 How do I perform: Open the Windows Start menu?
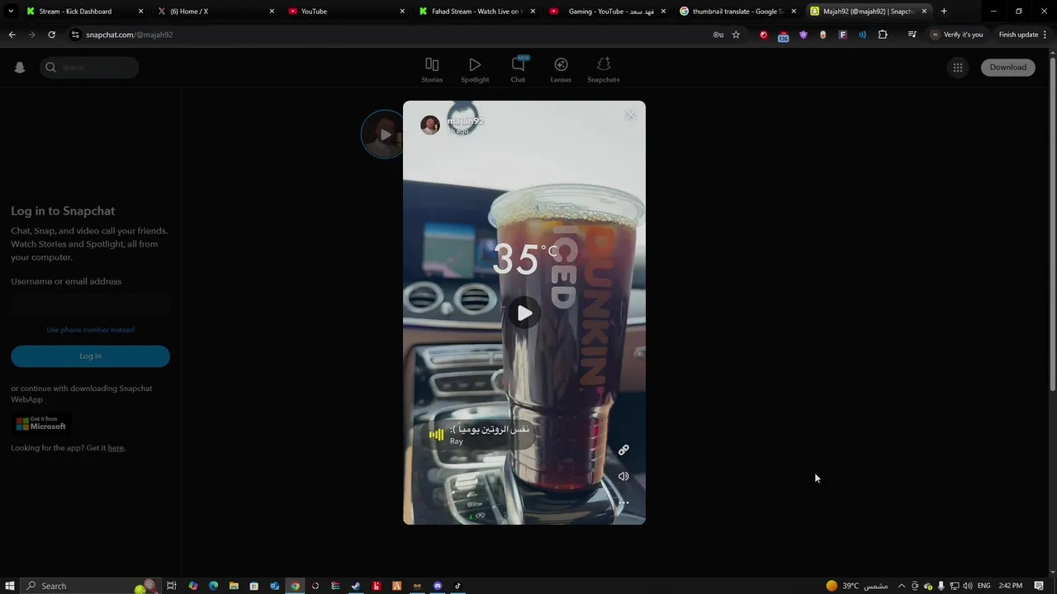[x=10, y=586]
